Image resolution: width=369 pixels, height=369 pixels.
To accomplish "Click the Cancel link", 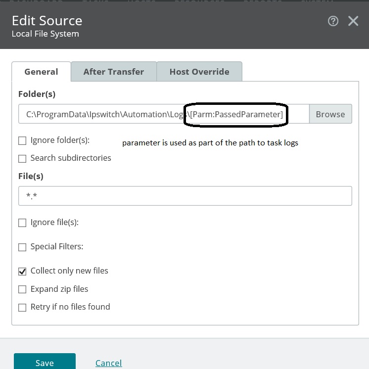I will [x=108, y=363].
